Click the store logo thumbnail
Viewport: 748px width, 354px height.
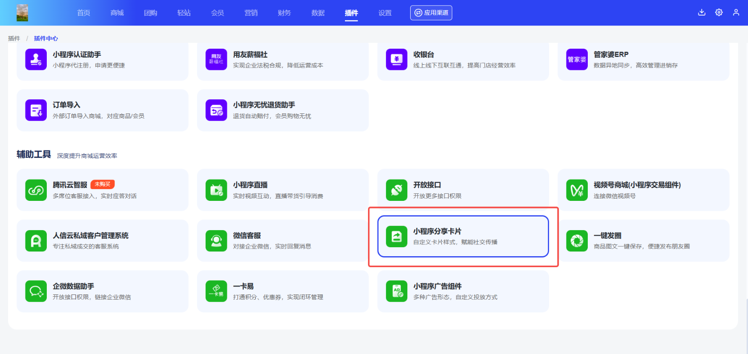point(22,13)
